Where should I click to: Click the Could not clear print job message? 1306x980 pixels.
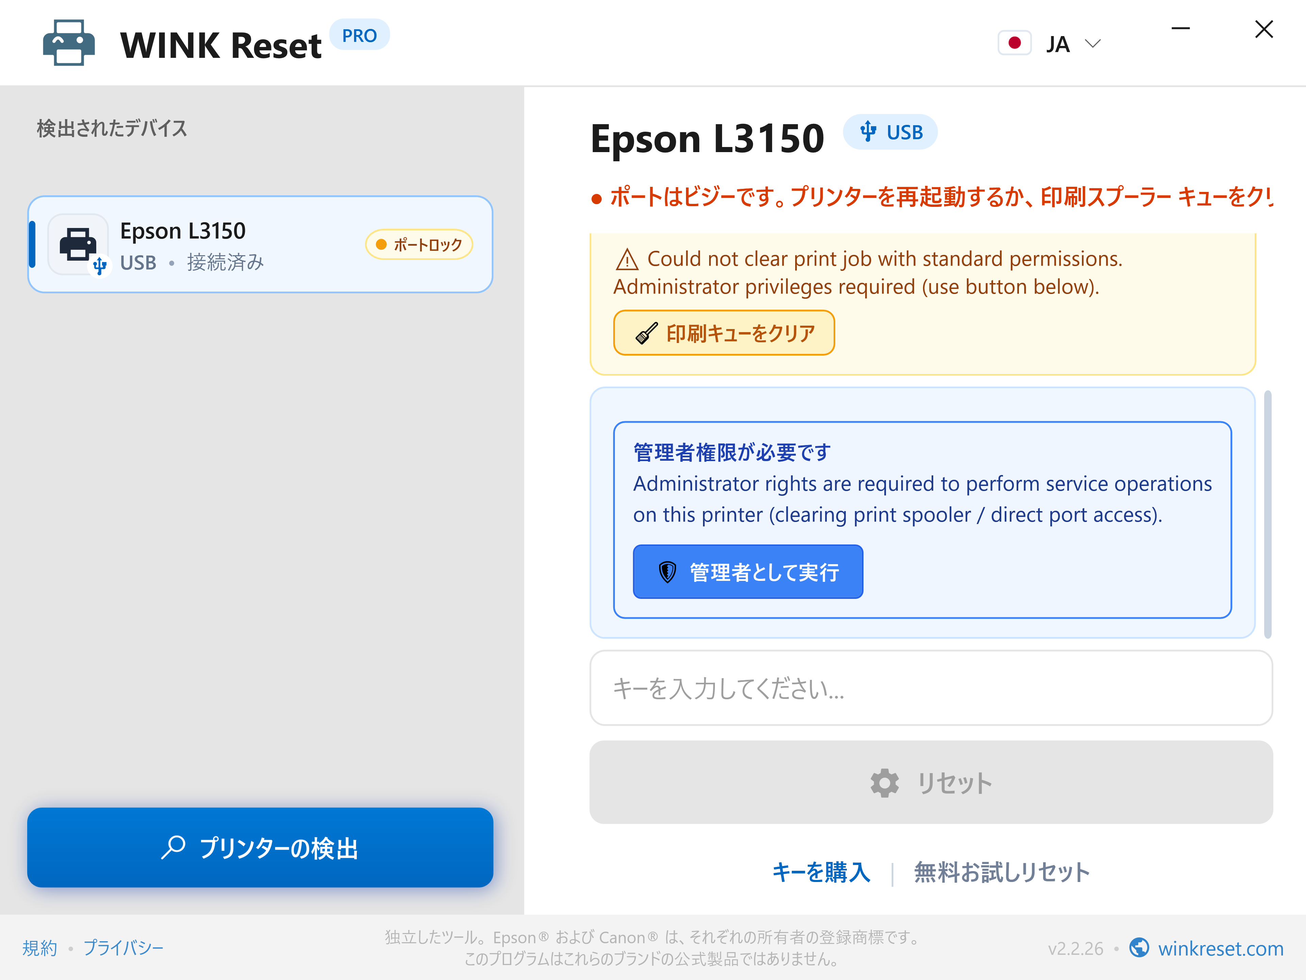pyautogui.click(x=868, y=273)
